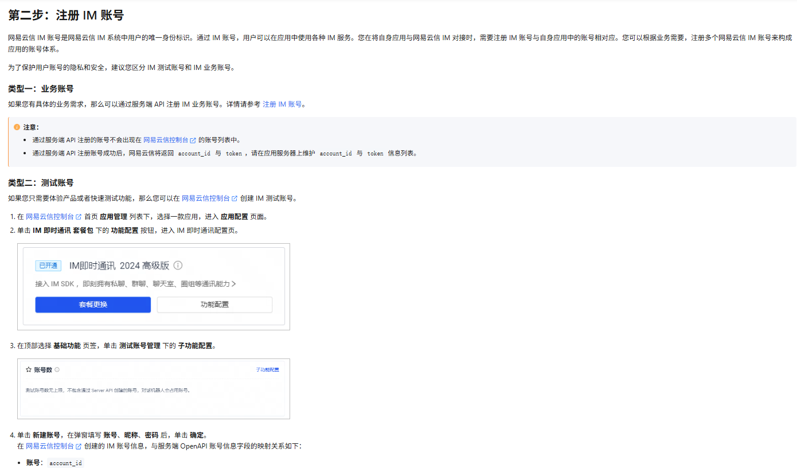Open 网易云信控制台 link in the 注意 note
The image size is (797, 468).
(166, 140)
